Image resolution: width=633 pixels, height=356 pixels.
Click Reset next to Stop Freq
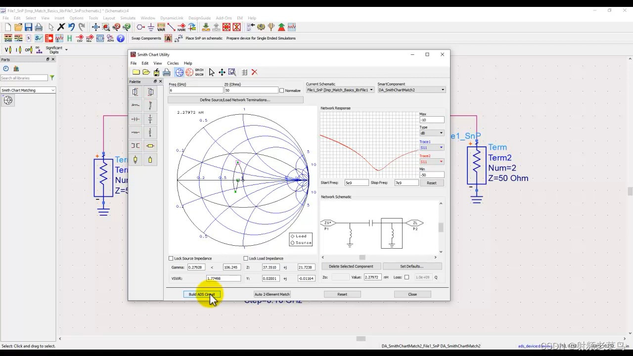coord(432,183)
